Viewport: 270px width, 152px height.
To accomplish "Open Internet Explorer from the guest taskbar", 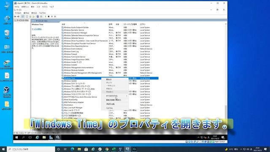I will click(37, 137).
